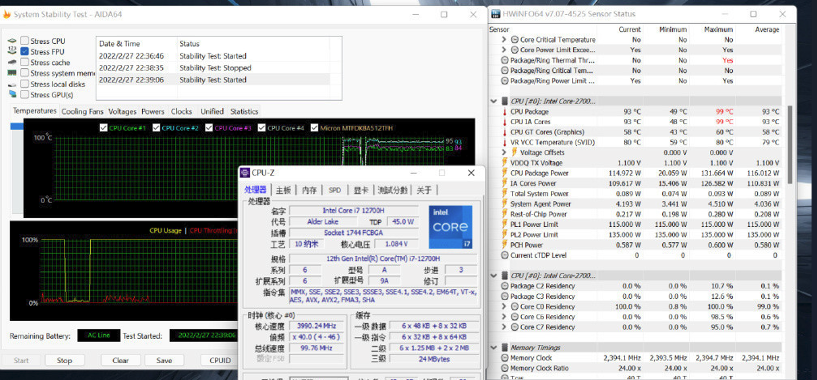The height and width of the screenshot is (380, 817).
Task: Click the AIDA64 flame icon in title bar
Action: (x=7, y=15)
